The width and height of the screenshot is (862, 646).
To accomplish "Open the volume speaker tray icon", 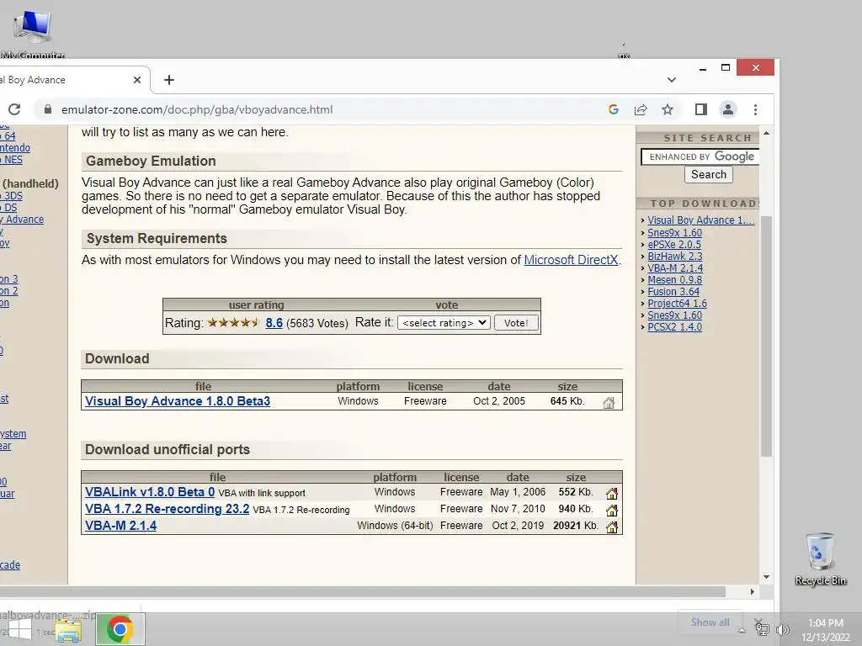I will click(782, 630).
